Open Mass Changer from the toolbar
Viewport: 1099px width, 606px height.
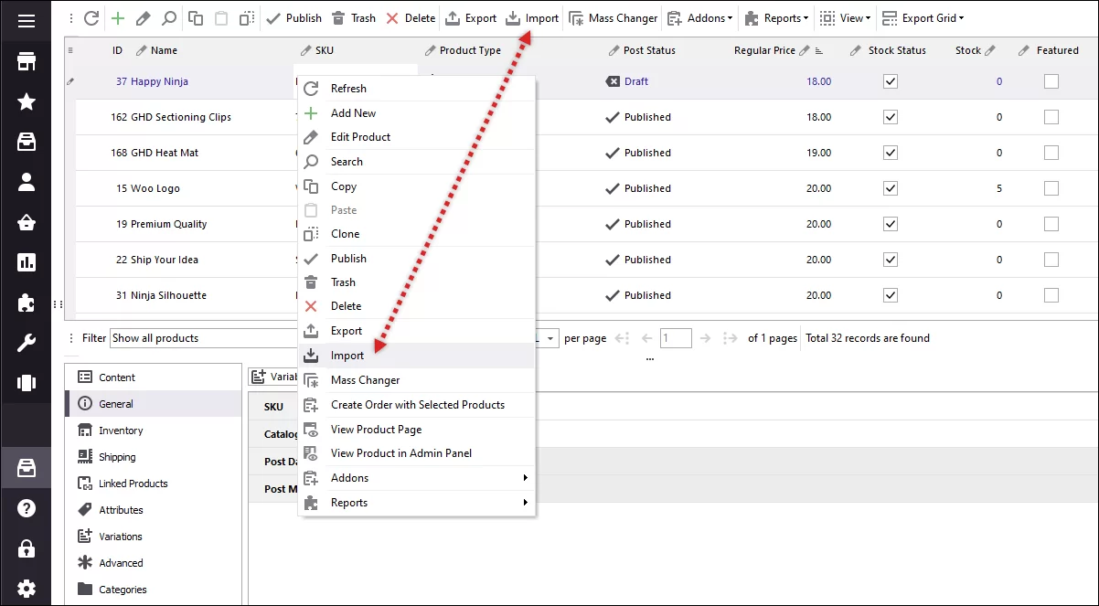[613, 17]
